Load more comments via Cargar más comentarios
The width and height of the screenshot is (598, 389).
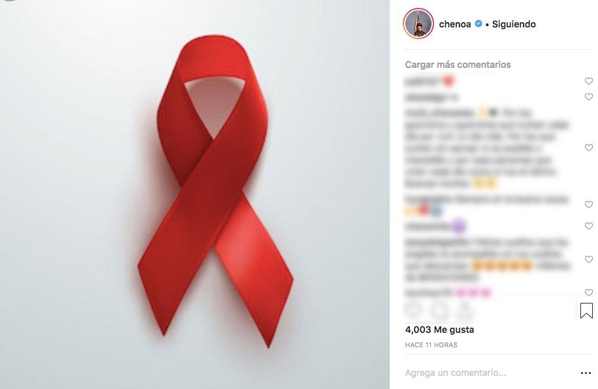458,65
